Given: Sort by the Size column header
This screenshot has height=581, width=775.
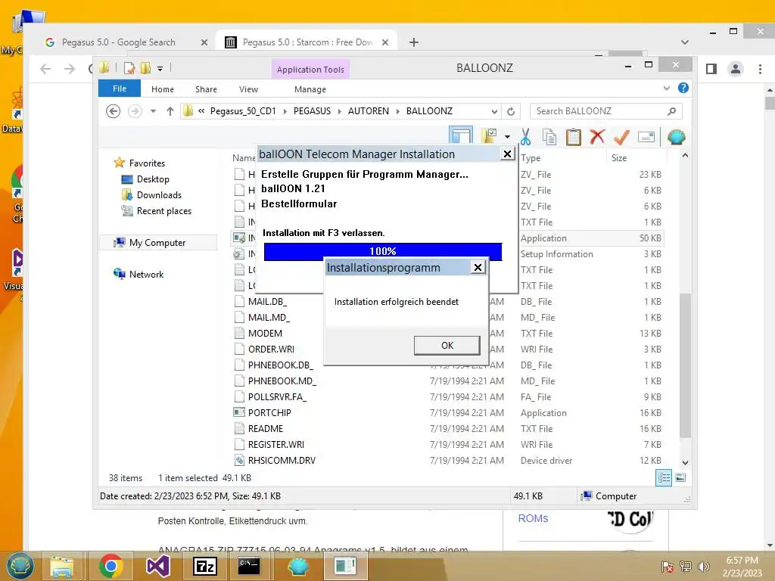Looking at the screenshot, I should coord(619,158).
